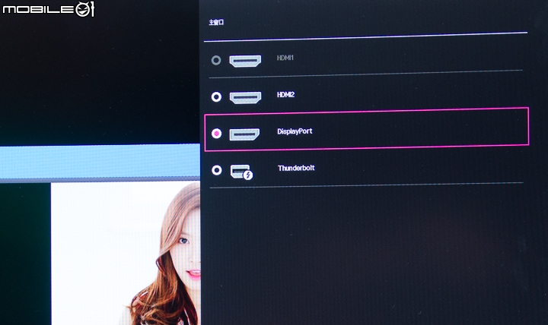Click the Thunderbolt port icon

tap(241, 172)
